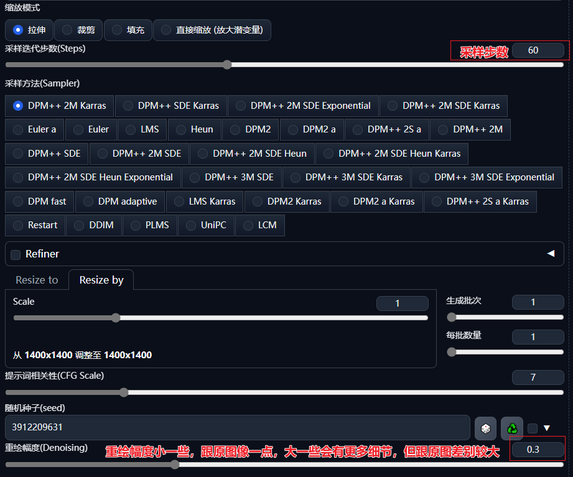Tick the checkbox beside the seed arrow
This screenshot has height=477, width=573.
(x=533, y=428)
